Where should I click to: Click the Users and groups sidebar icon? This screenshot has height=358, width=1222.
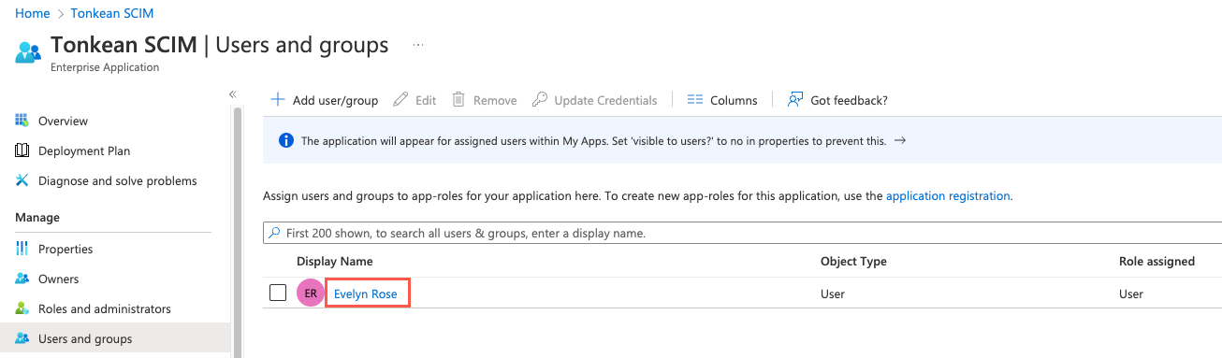pyautogui.click(x=22, y=338)
